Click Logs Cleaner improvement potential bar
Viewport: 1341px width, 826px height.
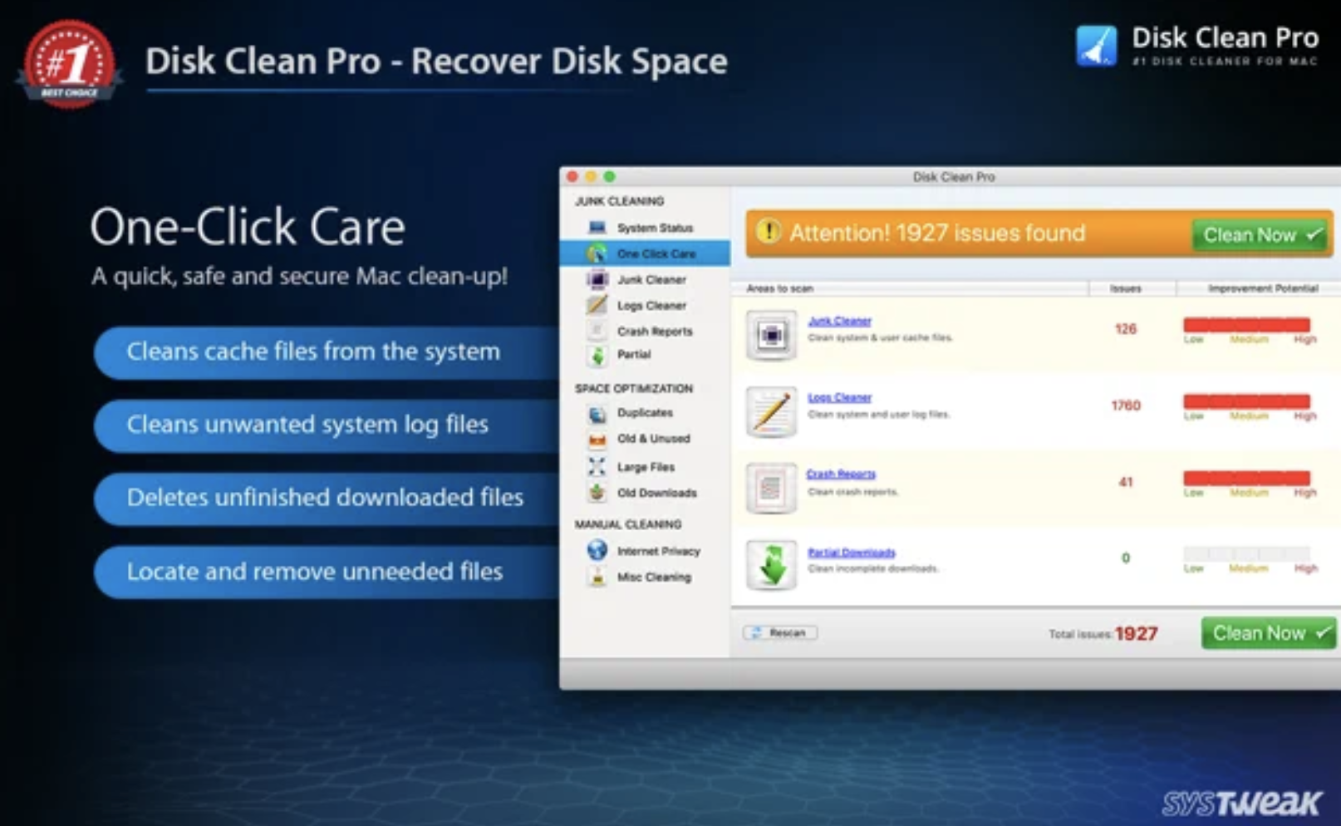[1246, 401]
